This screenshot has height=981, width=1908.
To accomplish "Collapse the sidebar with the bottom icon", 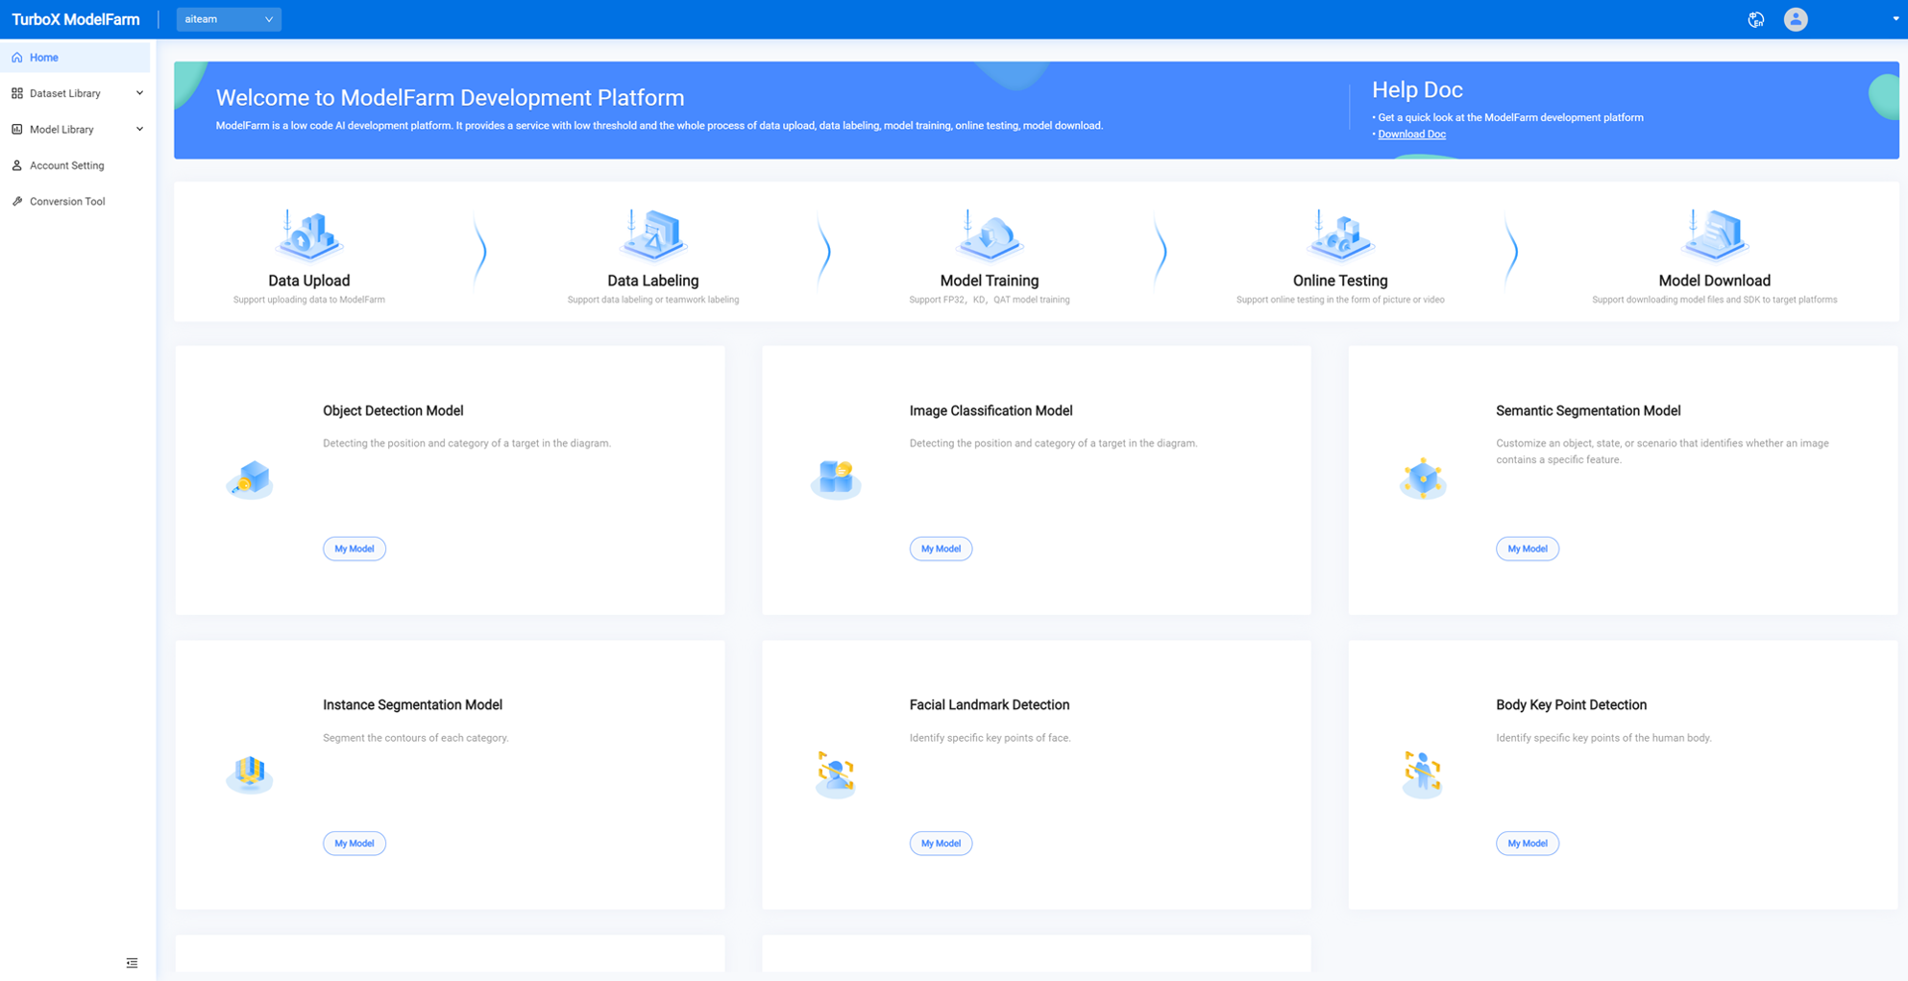I will coord(132,963).
